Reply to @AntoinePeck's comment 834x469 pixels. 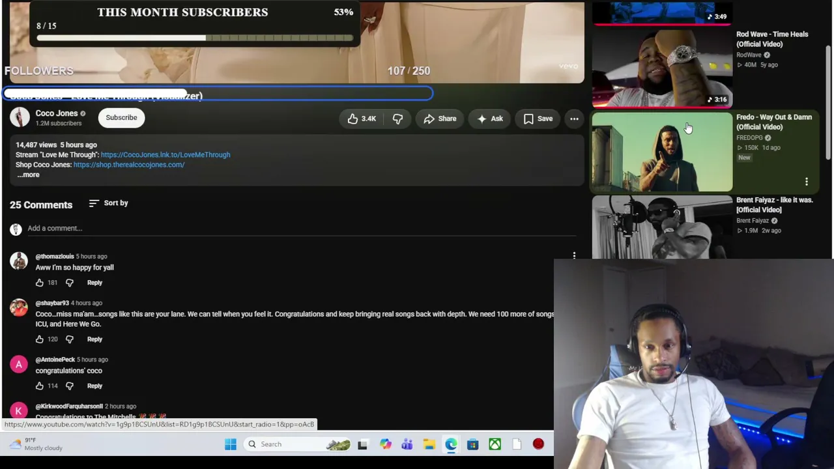point(94,386)
